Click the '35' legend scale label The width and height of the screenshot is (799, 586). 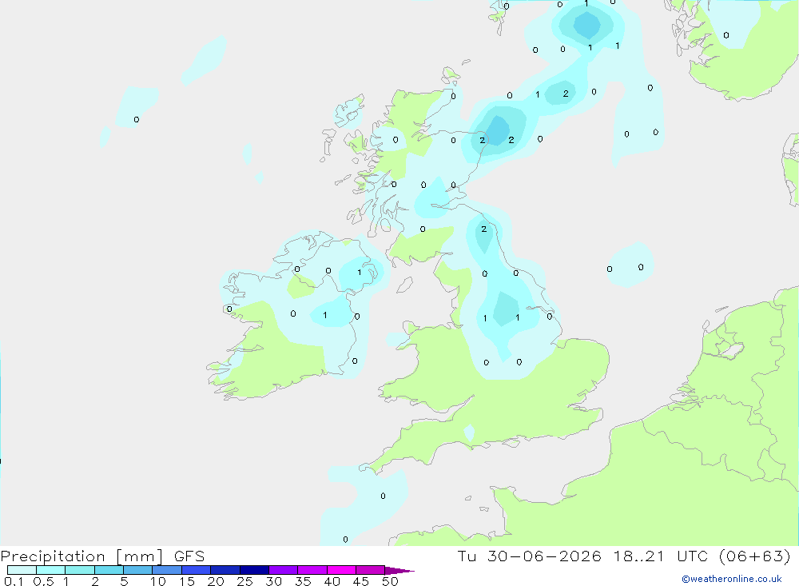tap(303, 581)
